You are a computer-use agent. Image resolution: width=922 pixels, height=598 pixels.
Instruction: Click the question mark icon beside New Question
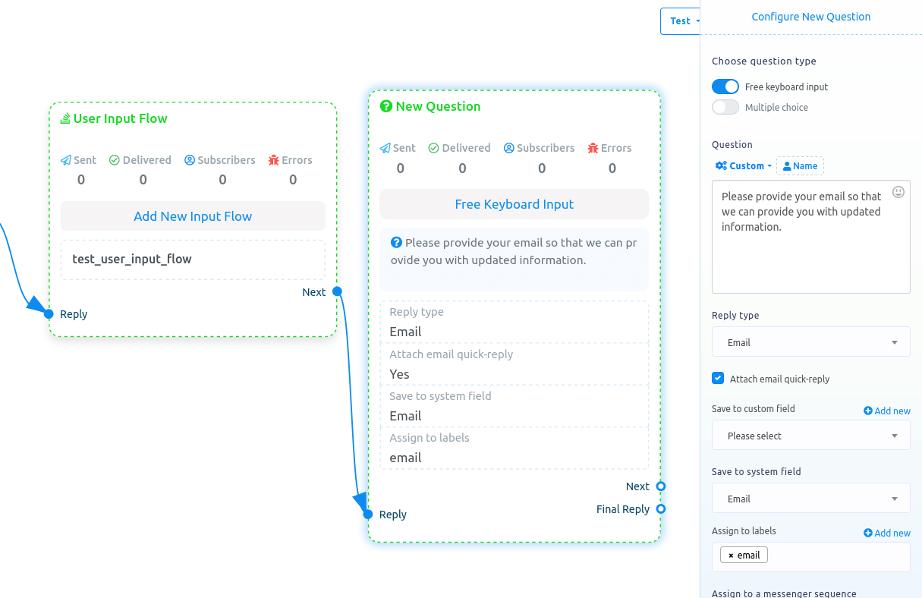385,106
